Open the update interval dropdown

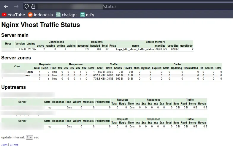coord(29,137)
